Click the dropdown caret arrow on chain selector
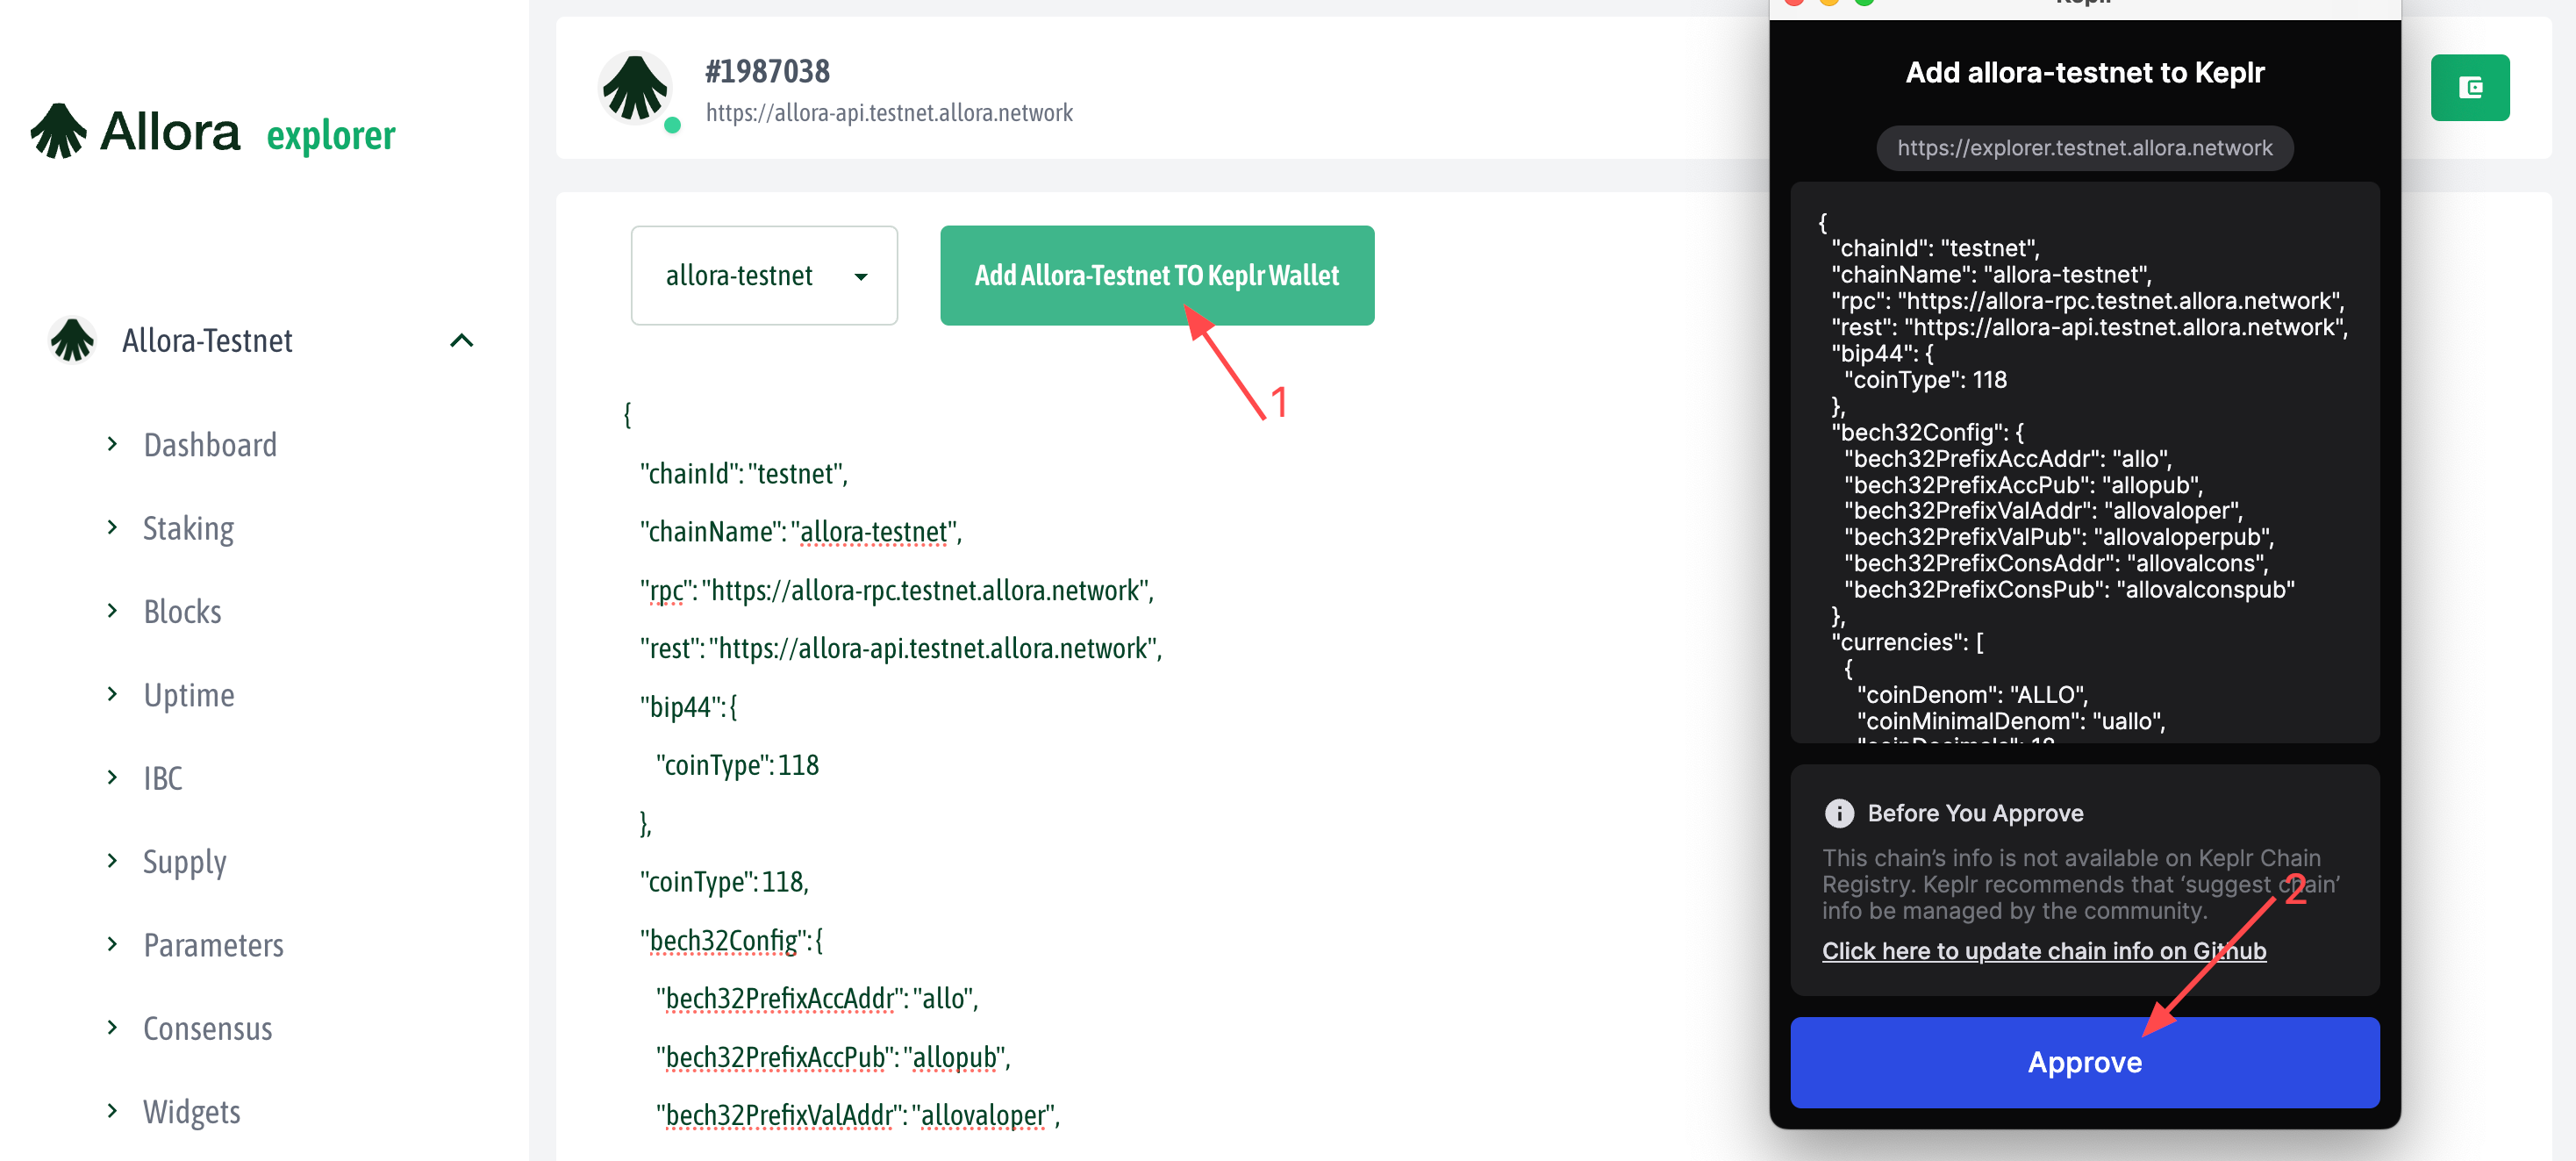The image size is (2576, 1161). 860,276
